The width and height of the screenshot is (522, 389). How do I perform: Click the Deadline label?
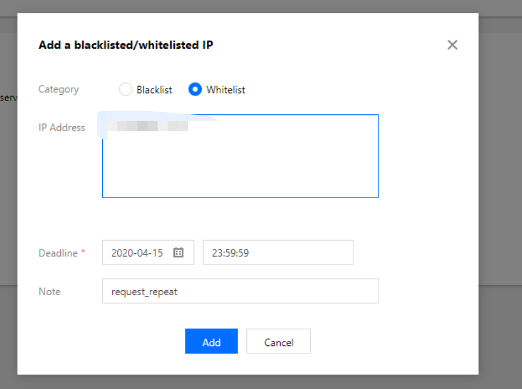point(58,253)
